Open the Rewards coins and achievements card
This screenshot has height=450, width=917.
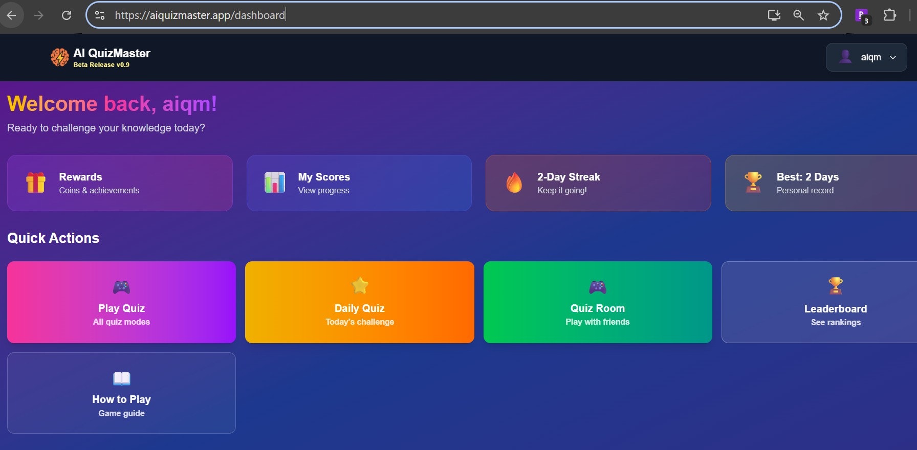(120, 183)
